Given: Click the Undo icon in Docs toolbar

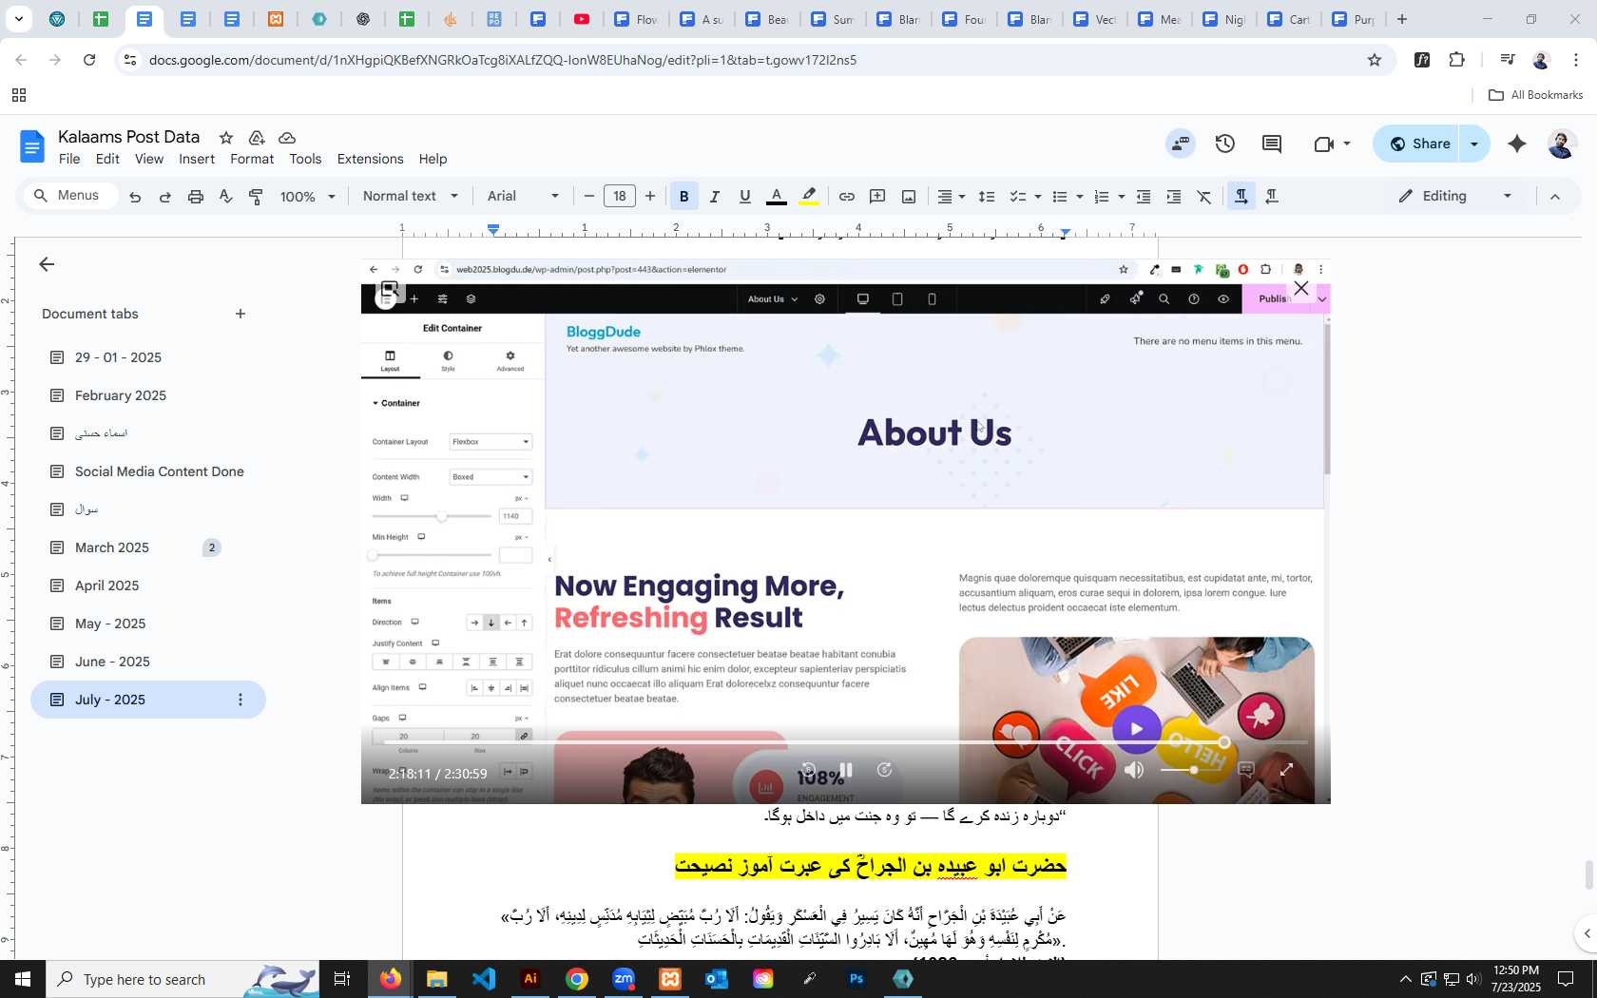Looking at the screenshot, I should (135, 197).
